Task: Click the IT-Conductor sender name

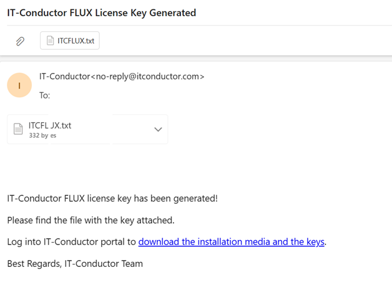Action: (65, 77)
